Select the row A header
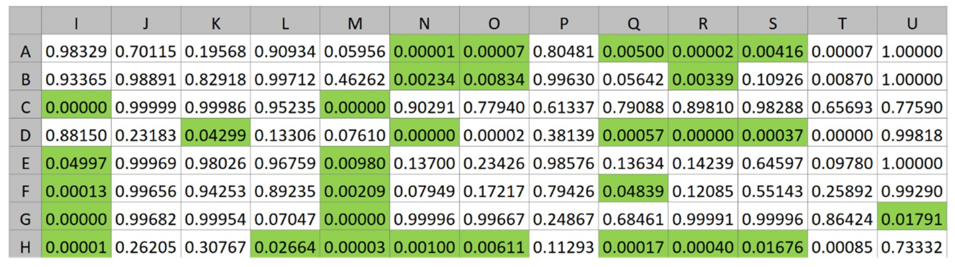This screenshot has width=955, height=267. (25, 51)
